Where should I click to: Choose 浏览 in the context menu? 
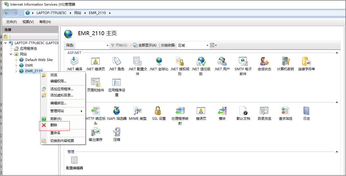pyautogui.click(x=63, y=75)
